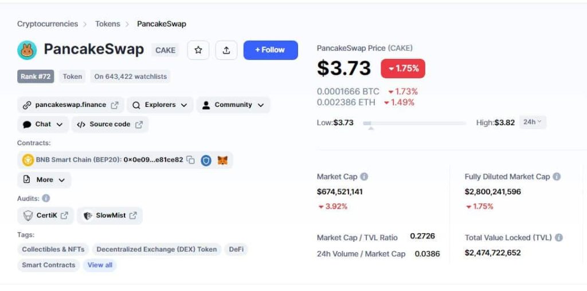Go to Cryptocurrencies breadcrumb
This screenshot has width=587, height=291.
[48, 24]
